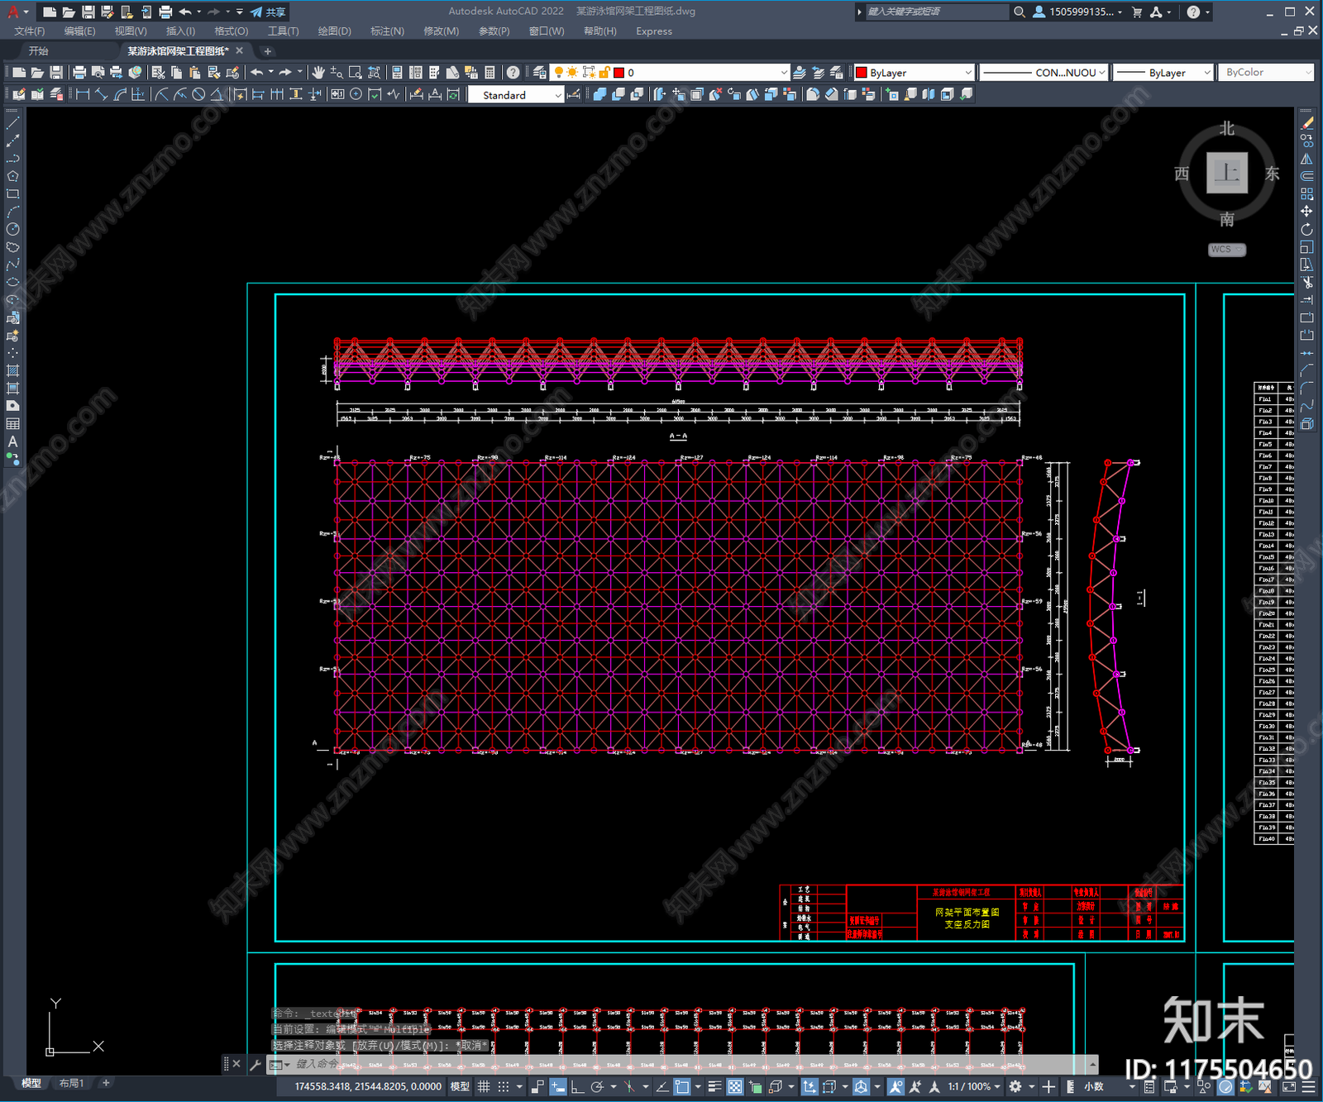Open the AutoCAD application menu logo

tap(13, 12)
